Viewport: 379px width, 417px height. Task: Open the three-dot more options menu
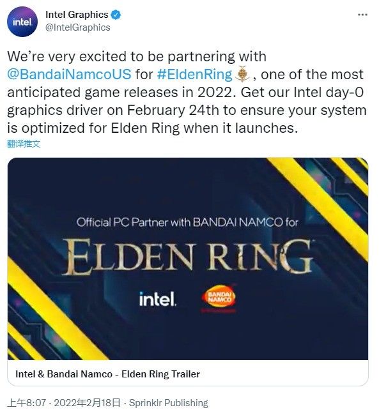362,15
